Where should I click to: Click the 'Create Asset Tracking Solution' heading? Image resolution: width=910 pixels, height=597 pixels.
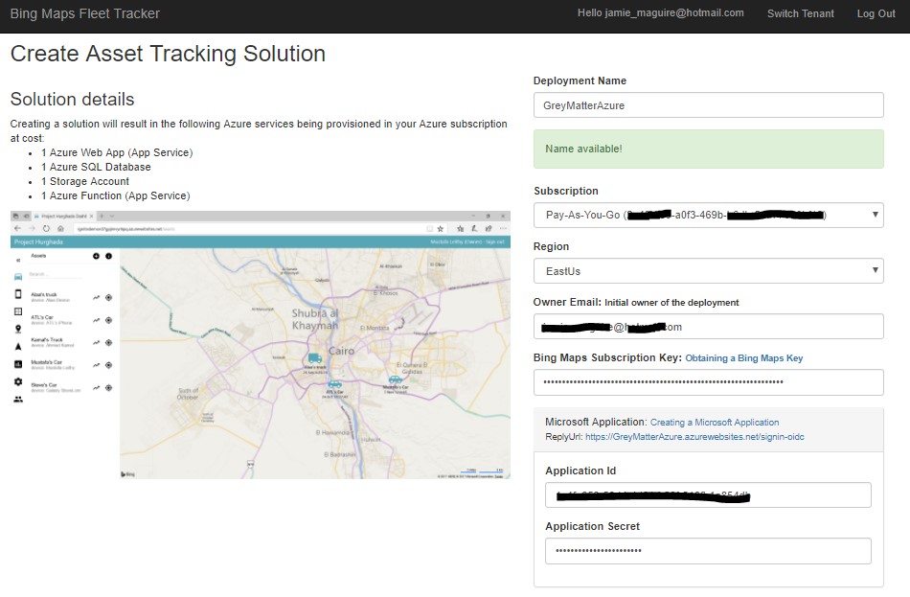coord(168,54)
